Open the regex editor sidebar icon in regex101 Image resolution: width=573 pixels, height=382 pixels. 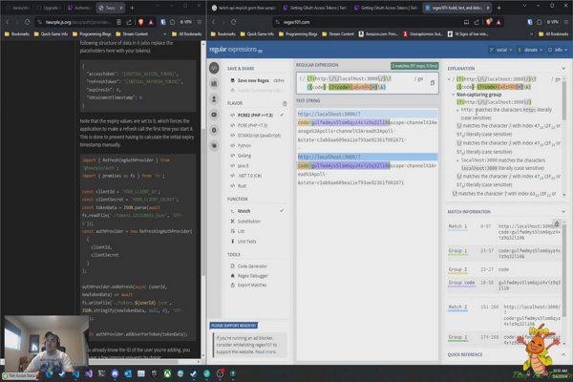214,68
